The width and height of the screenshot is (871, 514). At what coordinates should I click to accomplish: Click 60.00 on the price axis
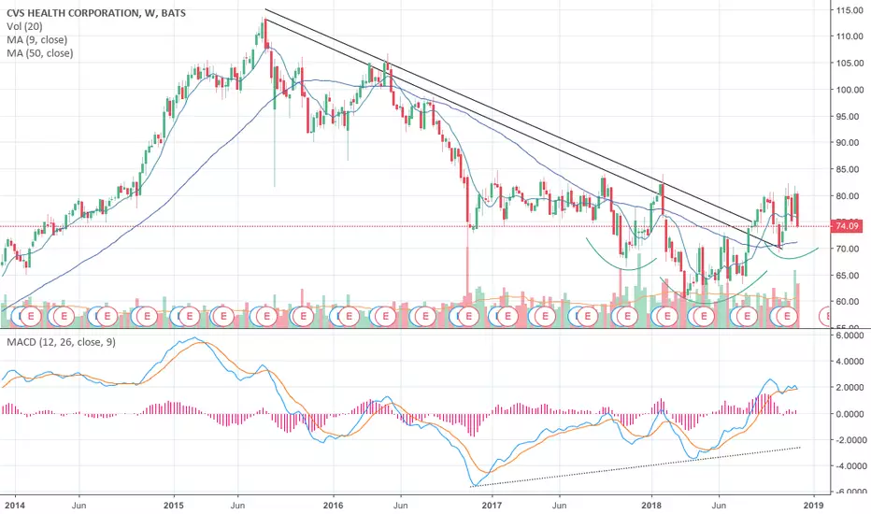850,302
